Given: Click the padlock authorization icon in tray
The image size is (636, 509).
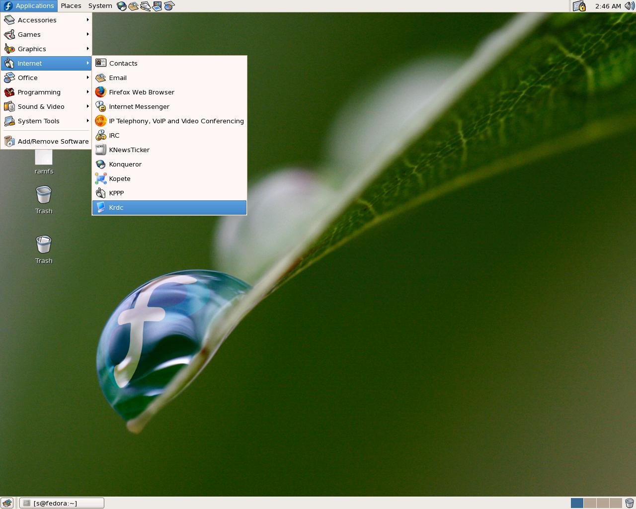Looking at the screenshot, I should (x=579, y=6).
